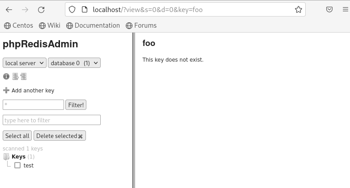Click the 'foo' key heading
The image size is (350, 188).
[x=149, y=43]
